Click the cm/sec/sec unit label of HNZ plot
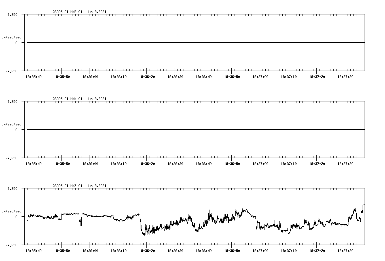This screenshot has height=261, width=385. [11, 211]
